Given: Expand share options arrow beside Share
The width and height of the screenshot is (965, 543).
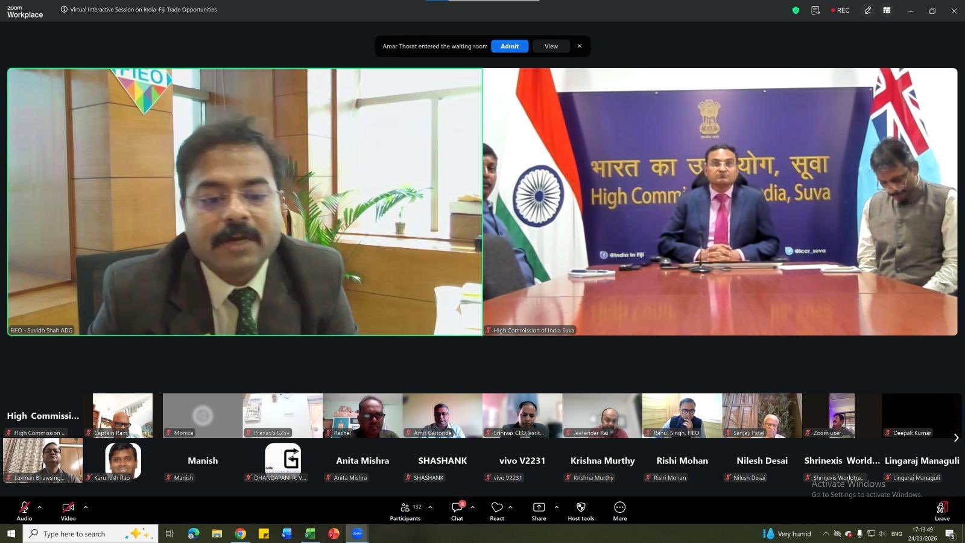Looking at the screenshot, I should pyautogui.click(x=556, y=507).
